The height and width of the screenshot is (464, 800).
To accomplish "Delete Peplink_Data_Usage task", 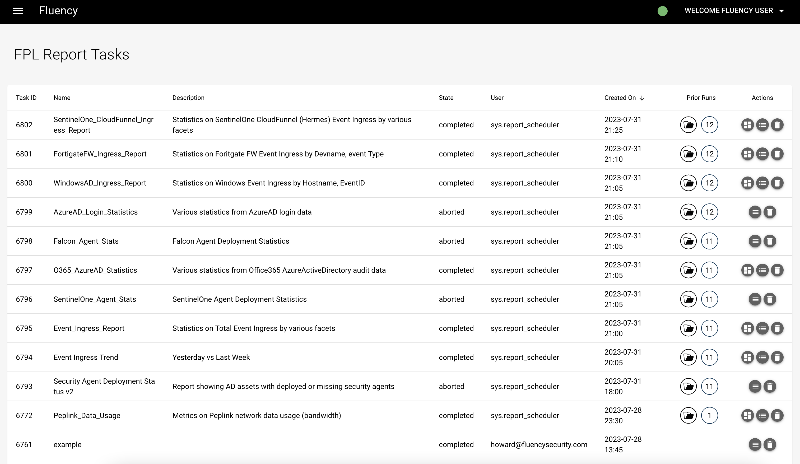I will coord(777,415).
